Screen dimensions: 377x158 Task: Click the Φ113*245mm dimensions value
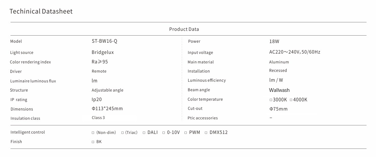click(107, 109)
